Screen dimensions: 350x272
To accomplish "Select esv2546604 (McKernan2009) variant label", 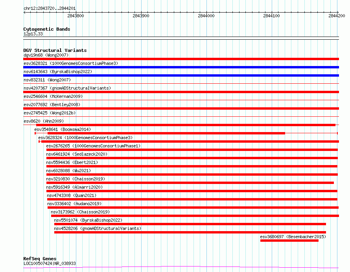I will pos(53,96).
